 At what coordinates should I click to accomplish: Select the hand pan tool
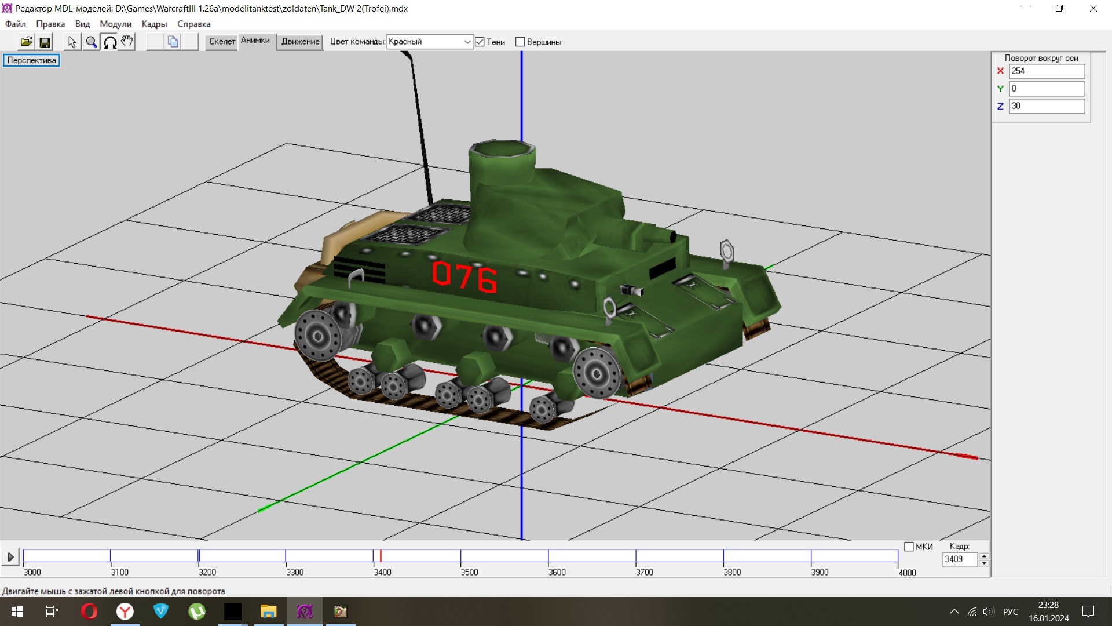click(x=127, y=42)
